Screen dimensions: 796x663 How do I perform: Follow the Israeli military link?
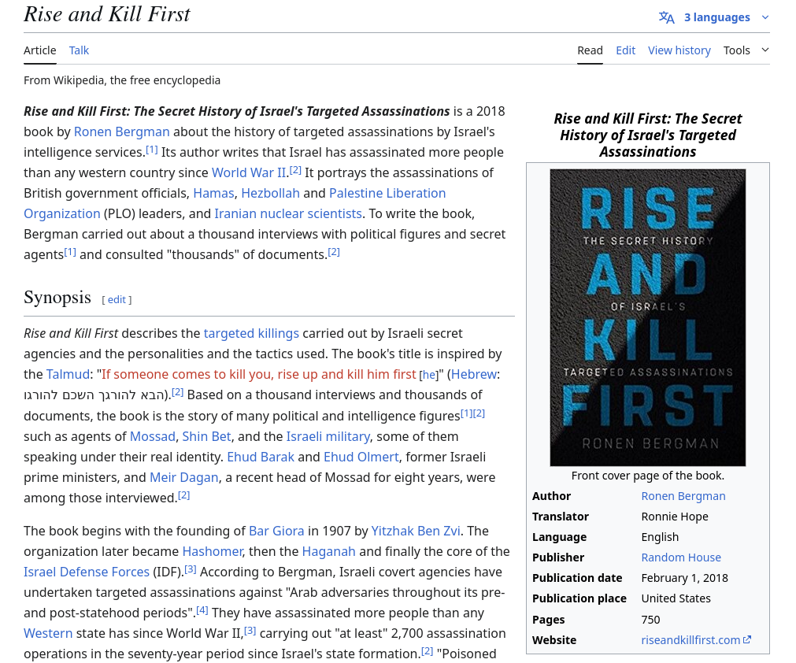[x=328, y=436]
